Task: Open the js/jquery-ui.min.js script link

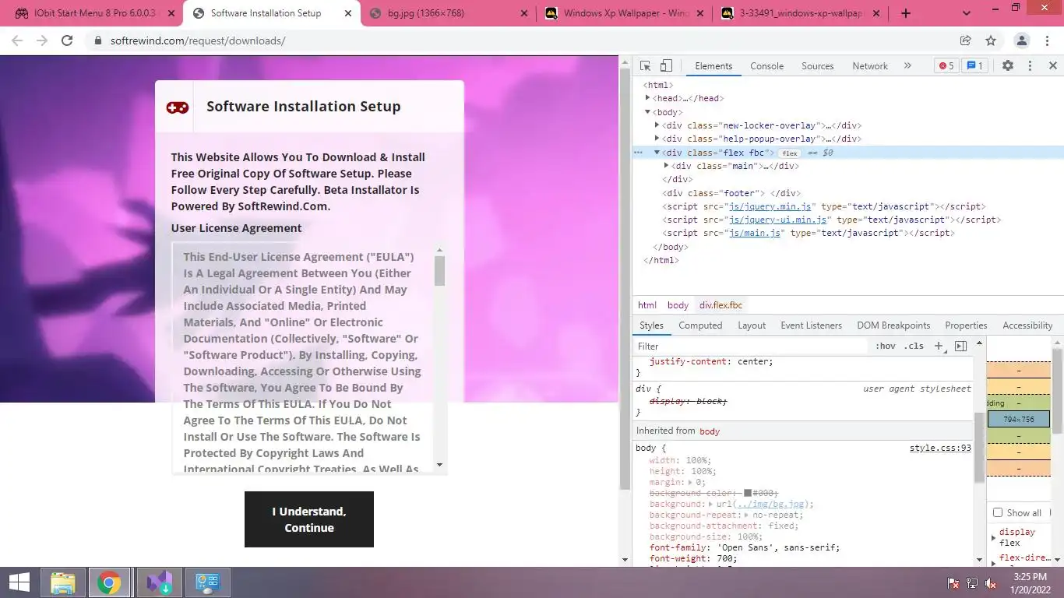Action: coord(777,220)
